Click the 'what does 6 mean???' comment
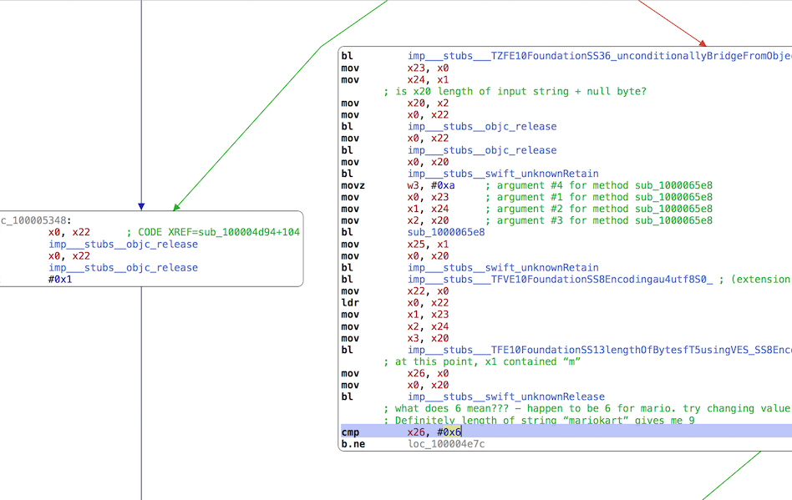The image size is (792, 500). click(586, 408)
